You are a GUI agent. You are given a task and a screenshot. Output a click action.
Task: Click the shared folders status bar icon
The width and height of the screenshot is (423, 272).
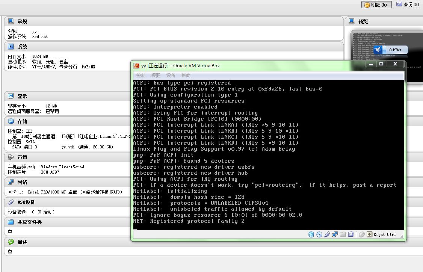[343, 234]
